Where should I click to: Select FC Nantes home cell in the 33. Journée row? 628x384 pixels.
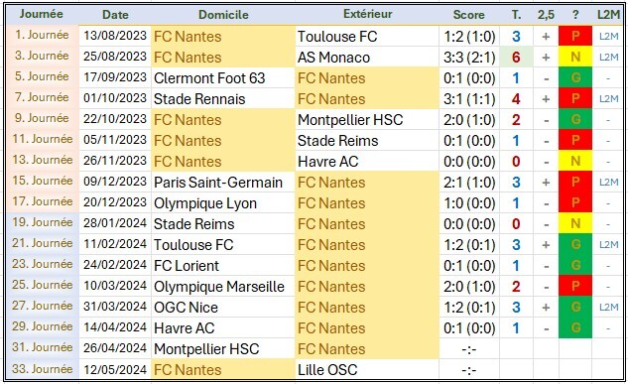click(x=223, y=369)
